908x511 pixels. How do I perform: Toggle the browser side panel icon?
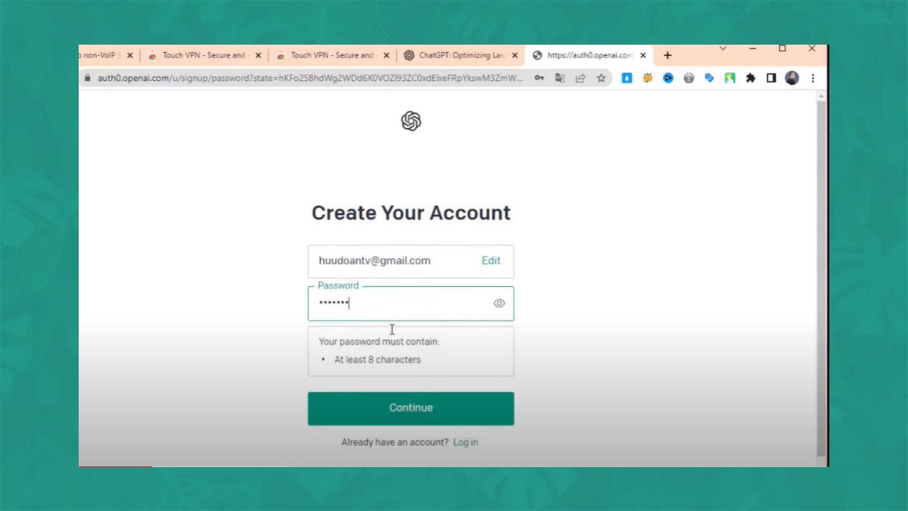point(771,78)
